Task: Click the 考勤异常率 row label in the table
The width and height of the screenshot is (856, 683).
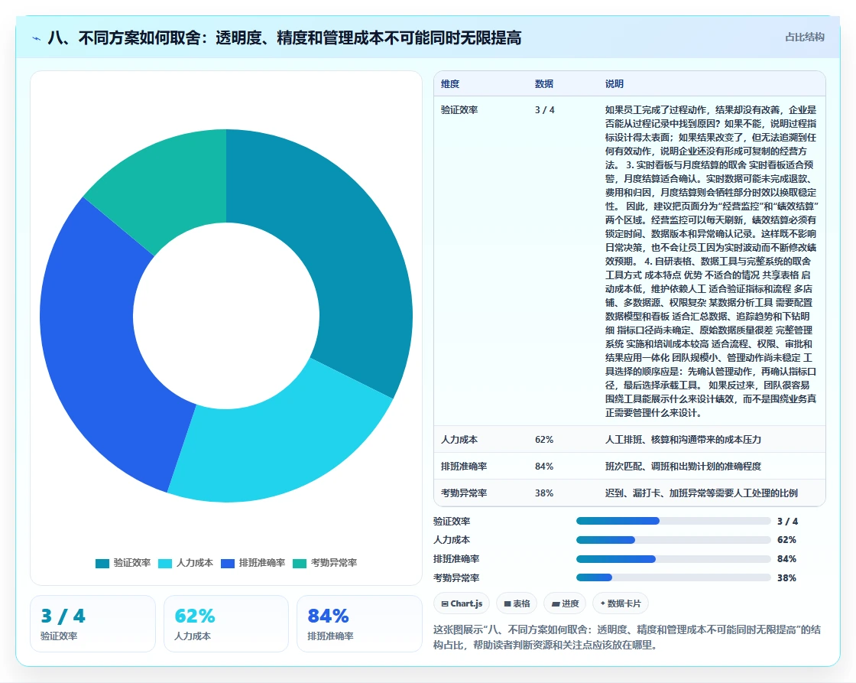Action: [464, 493]
